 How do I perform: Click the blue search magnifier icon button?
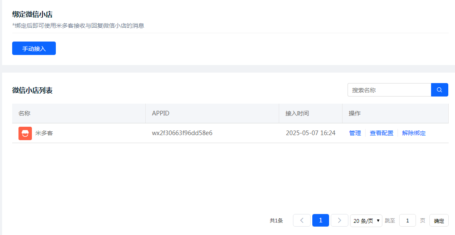[x=439, y=90]
